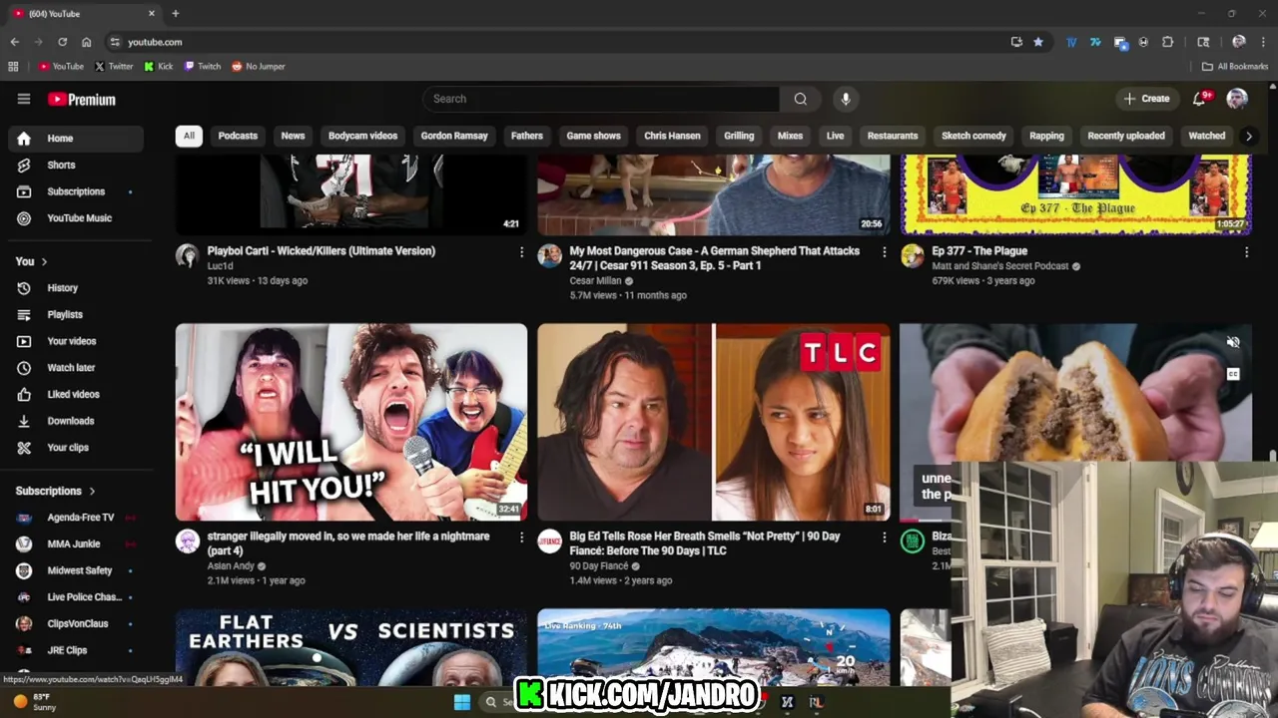1278x718 pixels.
Task: Open Flat Earthers vs Scientists thumbnail
Action: coord(351,647)
